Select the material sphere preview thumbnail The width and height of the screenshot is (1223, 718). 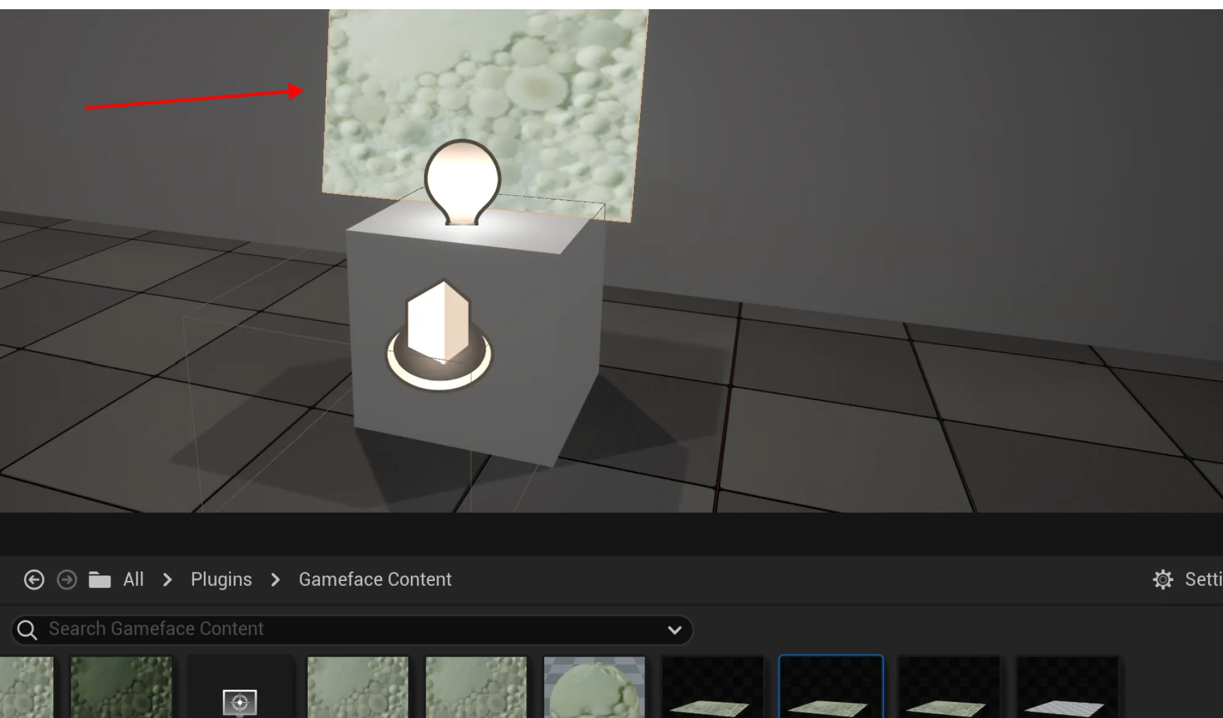pyautogui.click(x=594, y=688)
